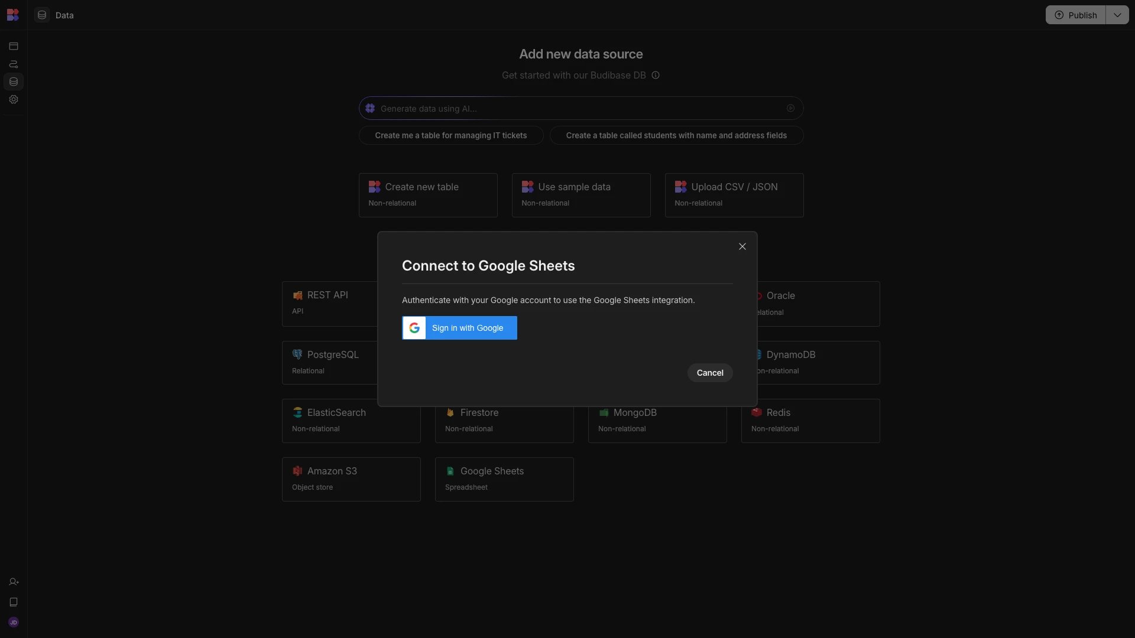Viewport: 1135px width, 638px height.
Task: Select the Redis data source
Action: (x=810, y=421)
